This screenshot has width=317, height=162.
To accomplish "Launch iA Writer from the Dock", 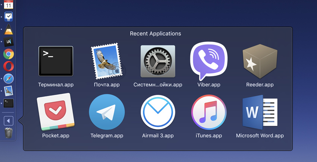I will (9, 42).
